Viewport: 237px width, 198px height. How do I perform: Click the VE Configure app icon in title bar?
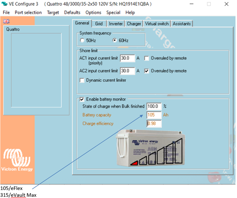tap(4, 4)
